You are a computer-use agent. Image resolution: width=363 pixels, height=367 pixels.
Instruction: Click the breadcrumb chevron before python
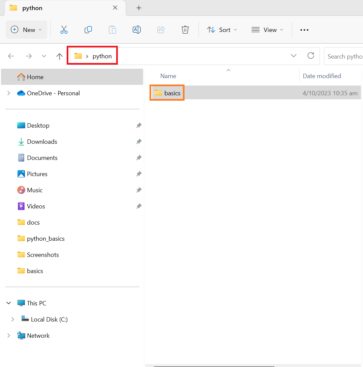(87, 56)
